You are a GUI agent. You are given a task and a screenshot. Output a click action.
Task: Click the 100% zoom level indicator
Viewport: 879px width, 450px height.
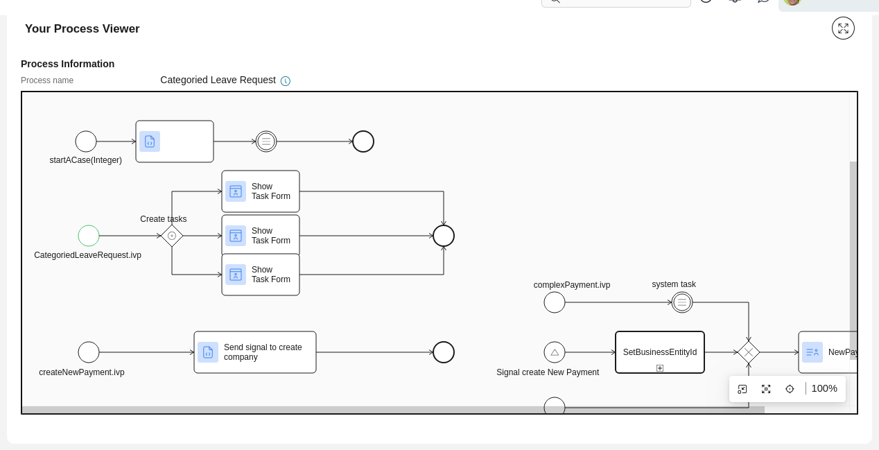(x=824, y=389)
